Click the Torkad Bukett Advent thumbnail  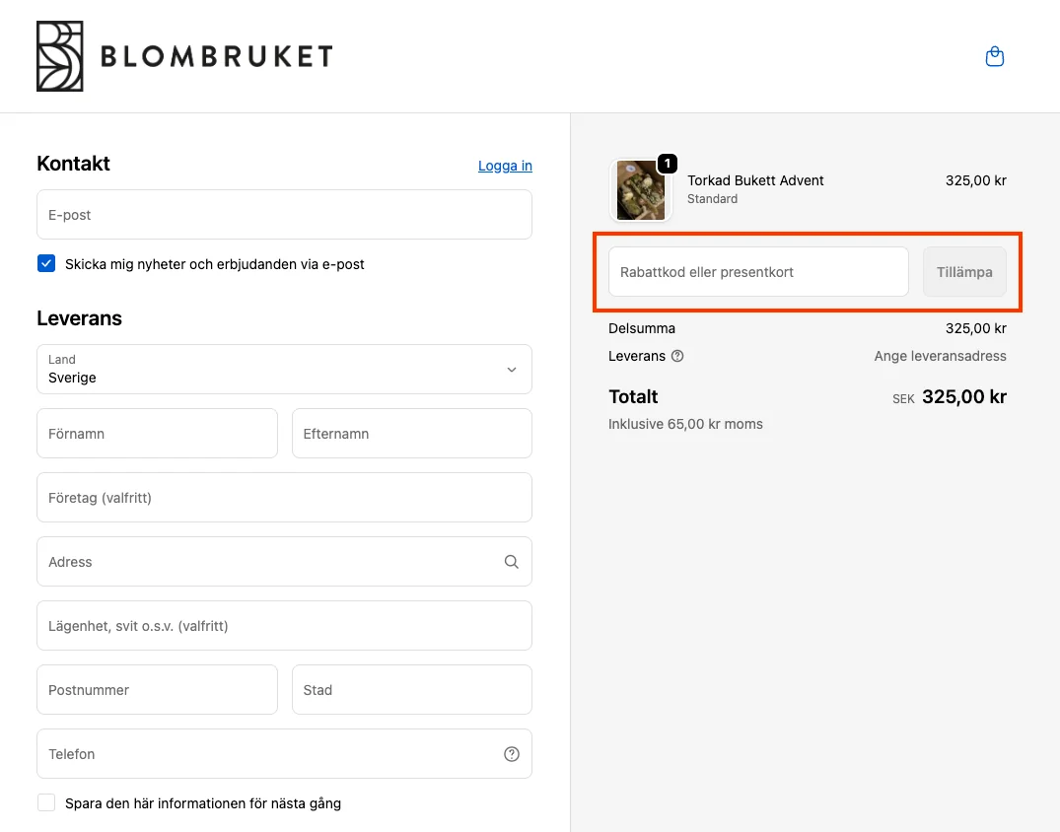pos(640,190)
